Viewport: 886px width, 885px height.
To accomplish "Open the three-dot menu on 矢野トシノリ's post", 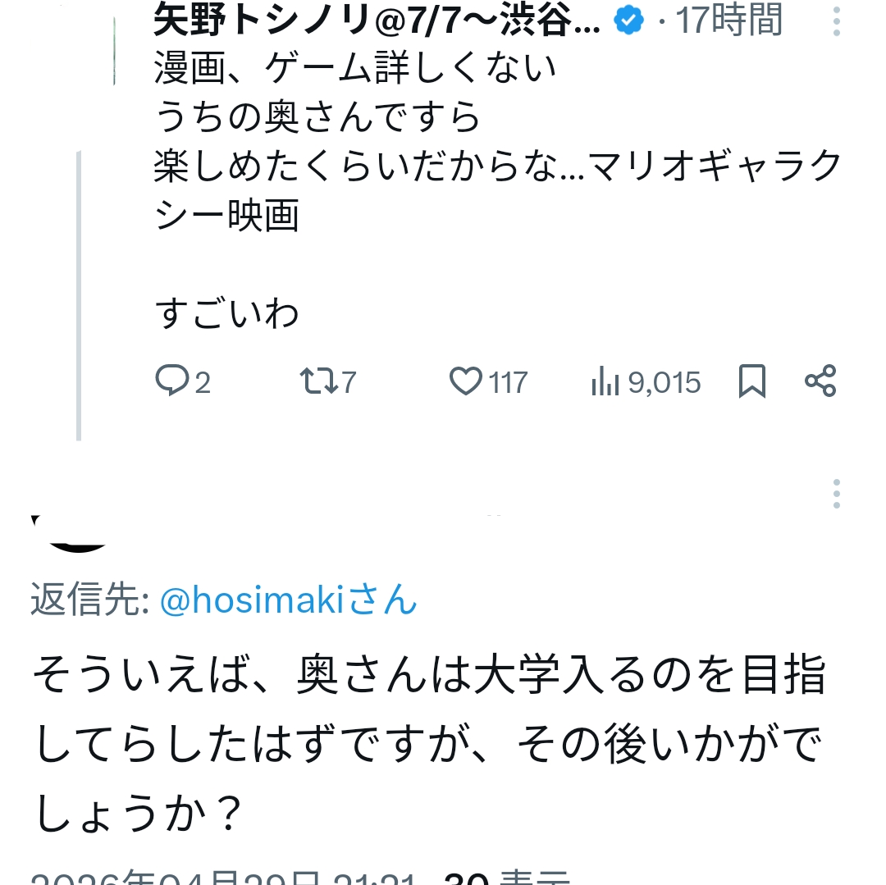I will pyautogui.click(x=836, y=21).
